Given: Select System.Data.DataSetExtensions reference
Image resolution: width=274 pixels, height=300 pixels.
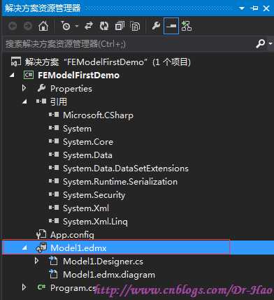Looking at the screenshot, I should tap(126, 169).
